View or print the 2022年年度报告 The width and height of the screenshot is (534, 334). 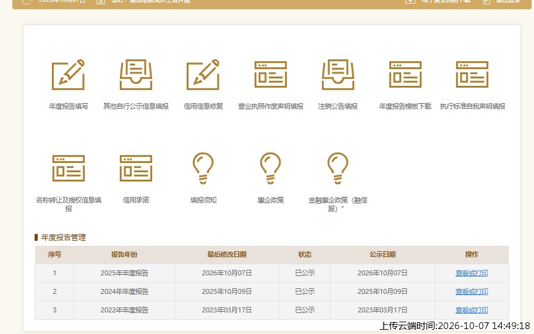472,310
